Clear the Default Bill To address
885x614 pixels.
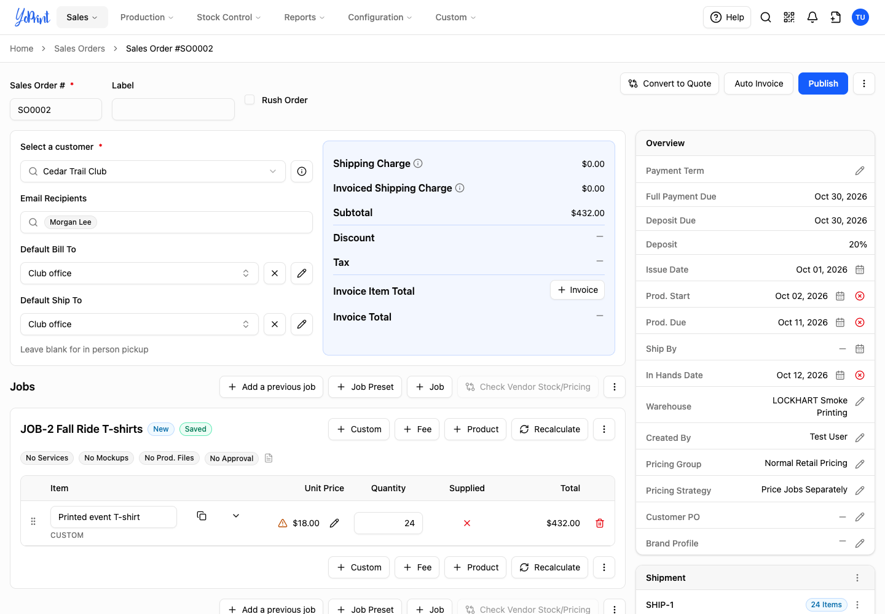click(275, 273)
